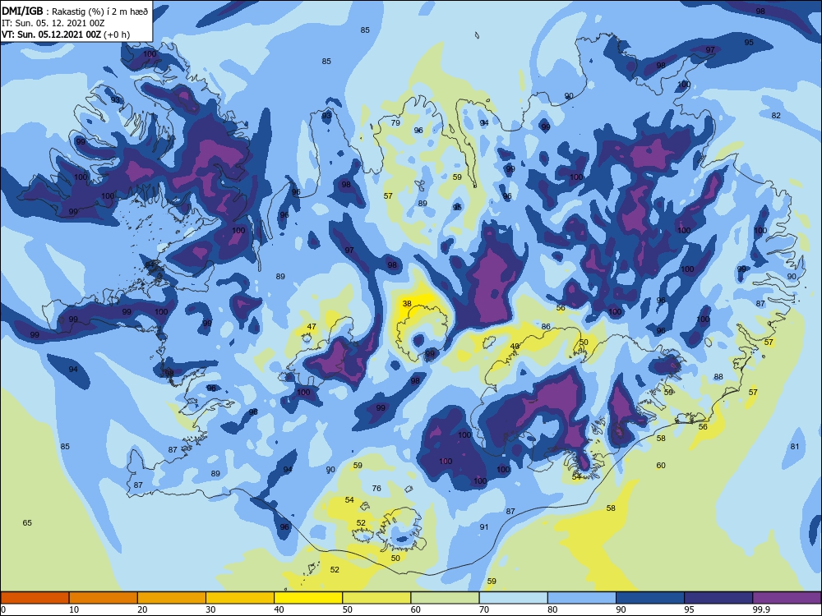
Task: Click the '79' humidity value on the map
Action: click(x=395, y=122)
